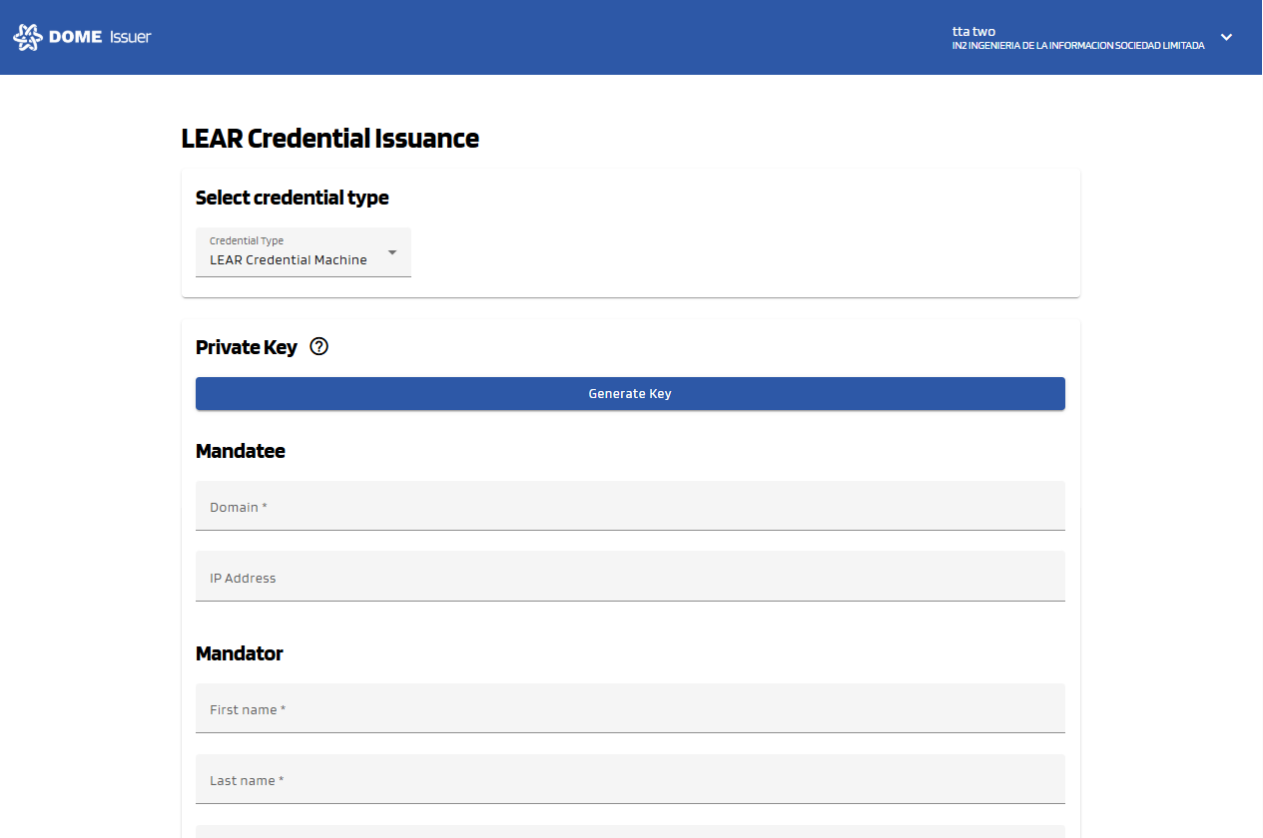Click into the First name field
1263x838 pixels.
pos(630,709)
